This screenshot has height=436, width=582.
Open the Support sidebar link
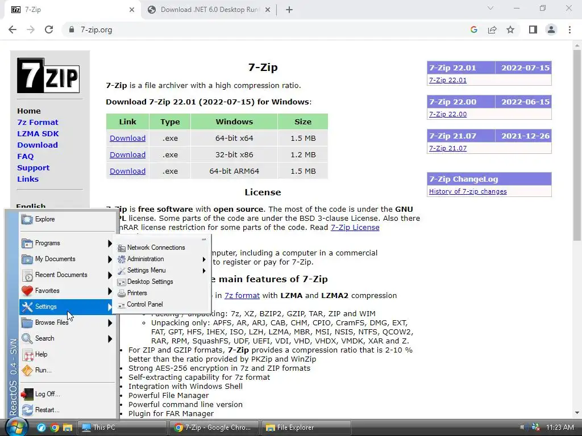pyautogui.click(x=33, y=168)
